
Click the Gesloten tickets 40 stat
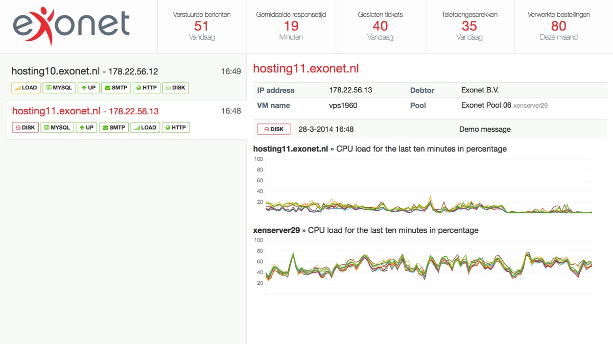click(x=380, y=26)
